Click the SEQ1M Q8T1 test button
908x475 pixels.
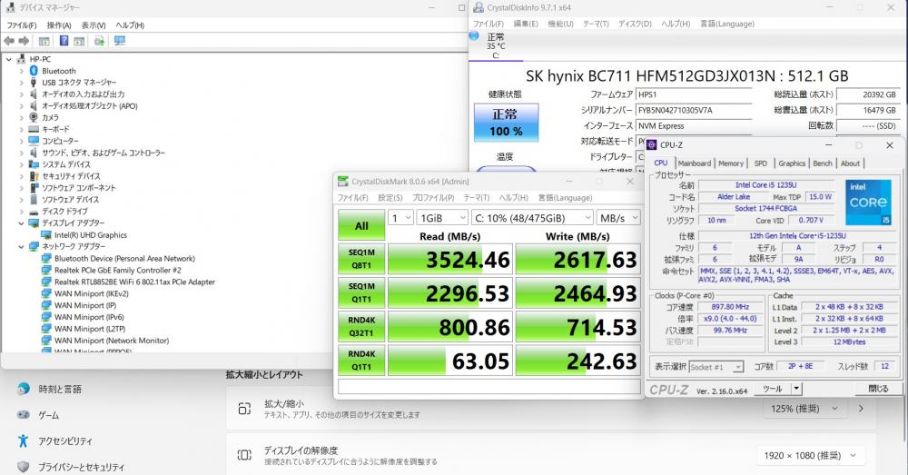click(x=361, y=259)
